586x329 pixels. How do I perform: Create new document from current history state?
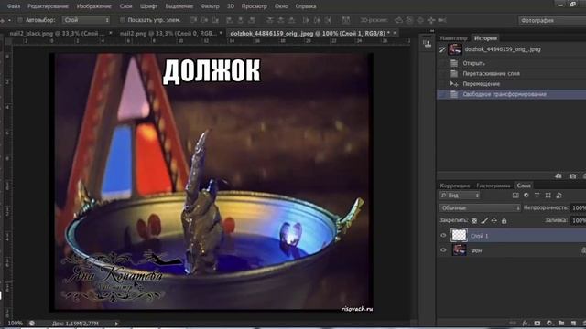point(559,176)
